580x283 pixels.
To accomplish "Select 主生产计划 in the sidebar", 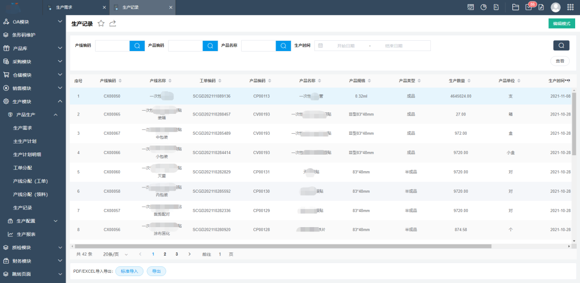I will (x=25, y=141).
